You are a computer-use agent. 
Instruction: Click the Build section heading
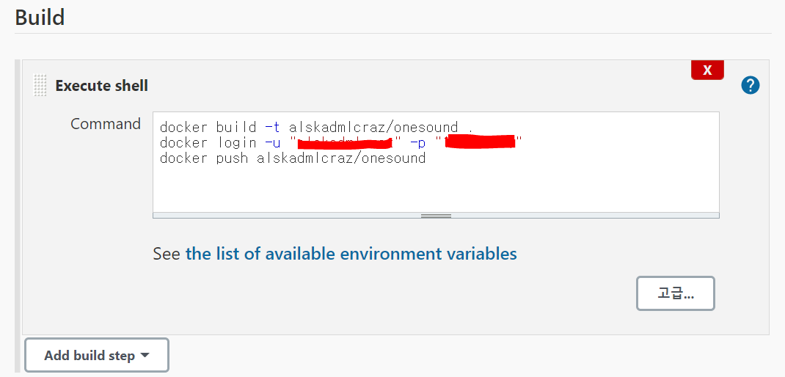pos(40,18)
